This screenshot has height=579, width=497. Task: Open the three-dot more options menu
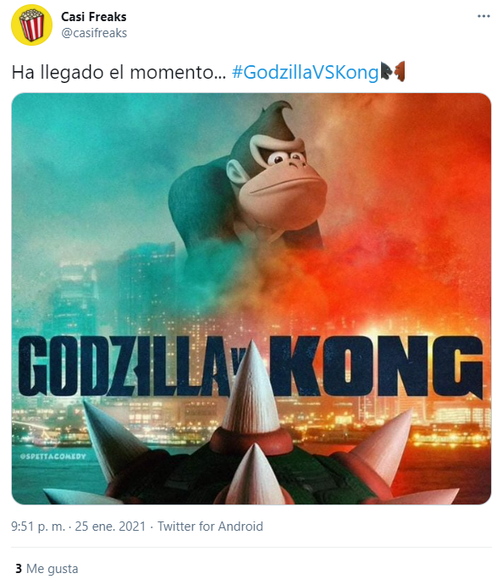point(483,16)
